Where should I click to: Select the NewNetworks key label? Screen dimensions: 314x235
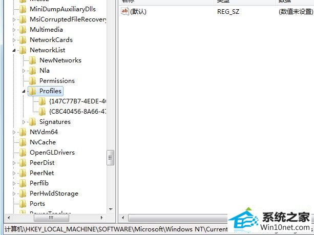click(60, 60)
